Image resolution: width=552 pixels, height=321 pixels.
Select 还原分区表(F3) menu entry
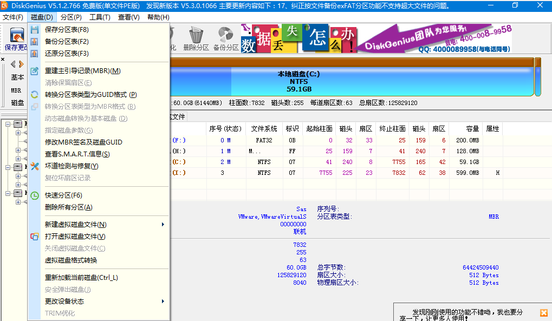click(x=67, y=54)
